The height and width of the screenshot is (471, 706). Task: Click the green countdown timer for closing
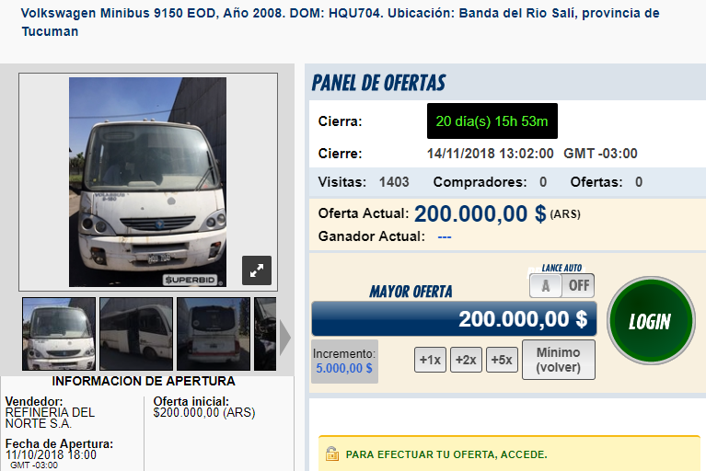pos(492,121)
